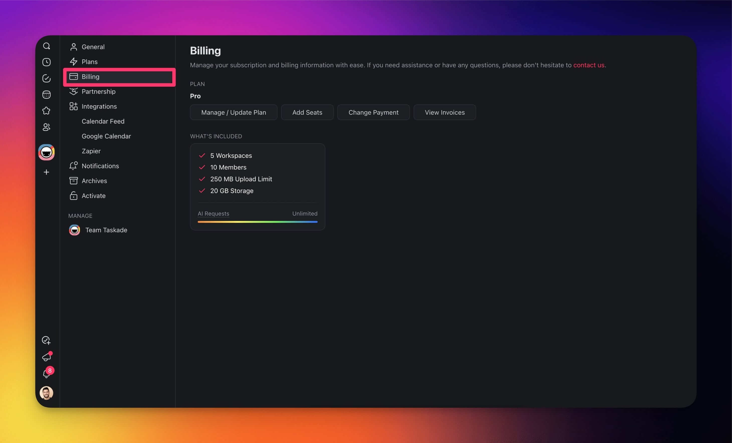
Task: Open the General settings section
Action: [93, 47]
